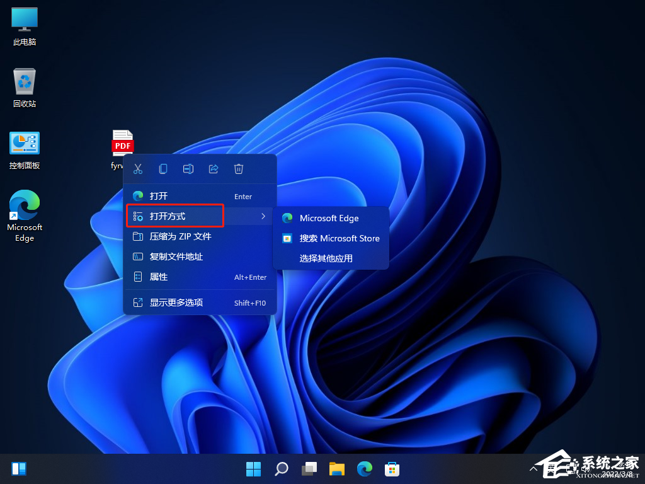Click the Rename icon in the context menu
Screen dimensions: 645x484
[x=188, y=169]
